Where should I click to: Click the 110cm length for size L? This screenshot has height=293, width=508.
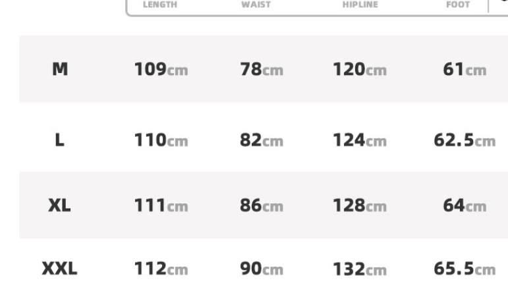(x=161, y=140)
